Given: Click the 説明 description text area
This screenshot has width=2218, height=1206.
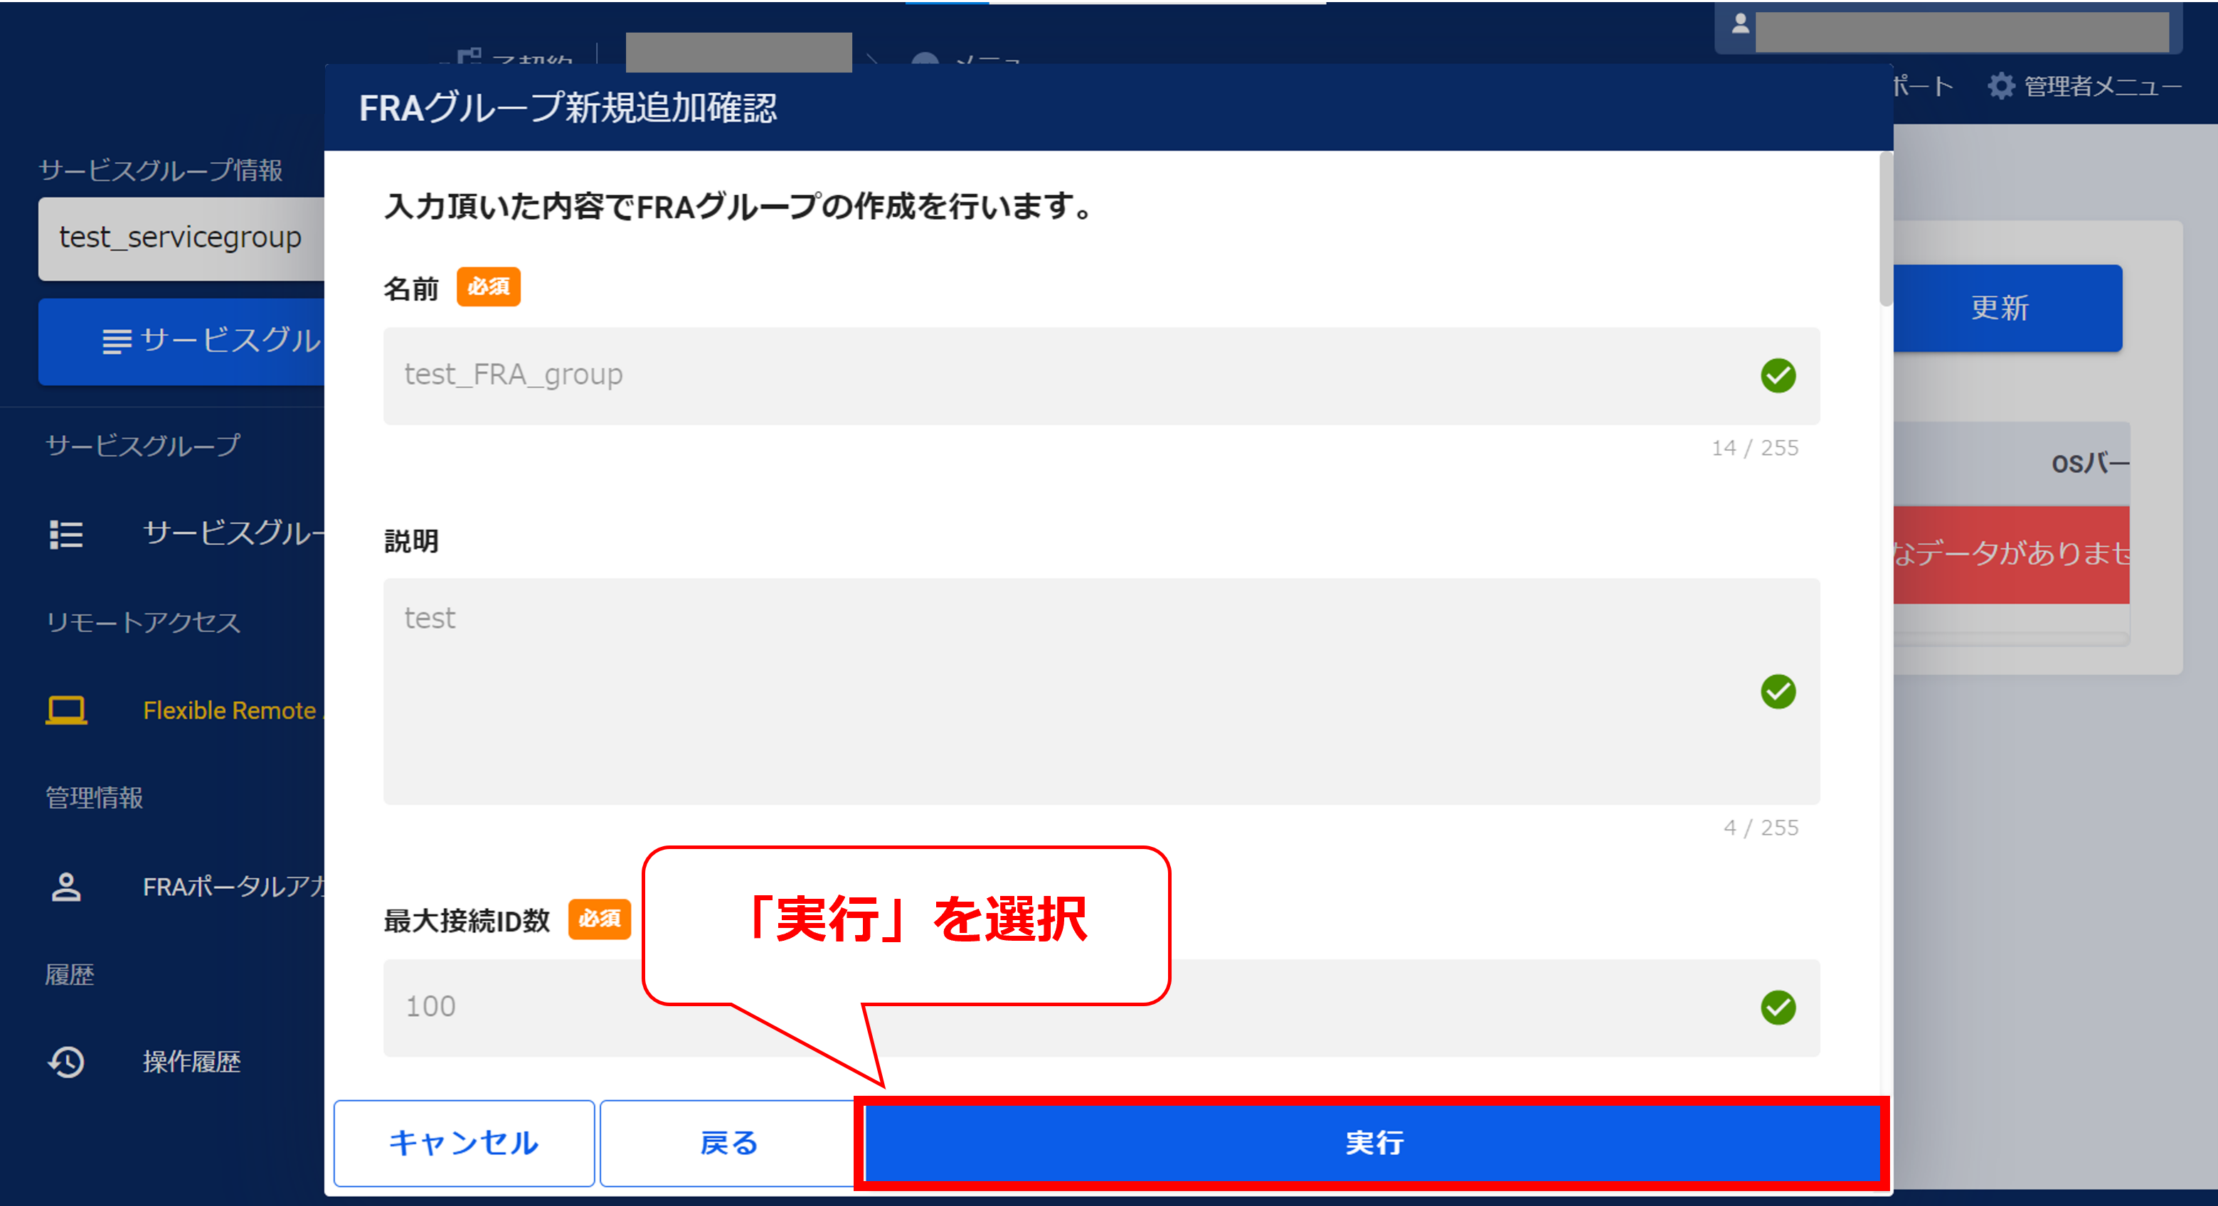Looking at the screenshot, I should (1033, 691).
